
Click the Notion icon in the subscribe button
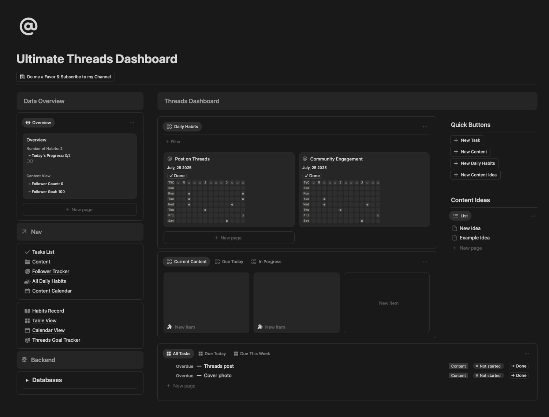(22, 77)
